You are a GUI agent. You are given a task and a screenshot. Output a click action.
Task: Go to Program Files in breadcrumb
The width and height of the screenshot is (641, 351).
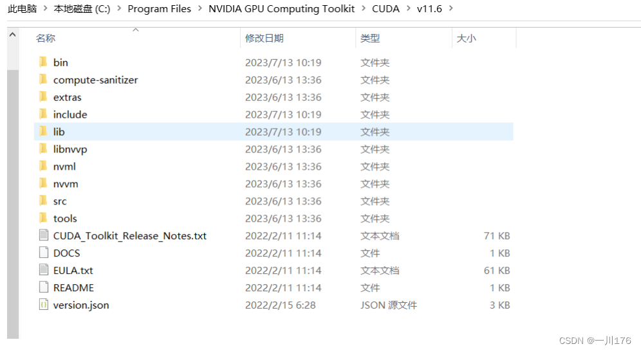click(160, 8)
